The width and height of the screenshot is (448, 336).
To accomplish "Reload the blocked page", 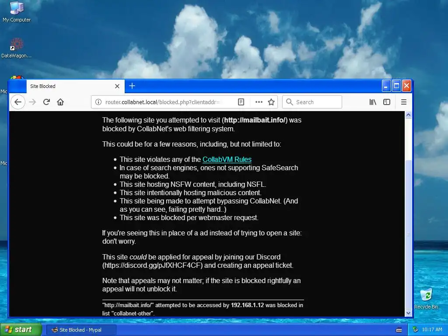I will tap(46, 102).
